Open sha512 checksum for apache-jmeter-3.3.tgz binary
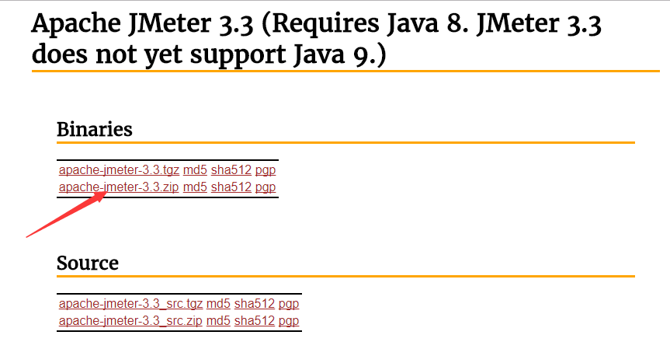 tap(231, 170)
